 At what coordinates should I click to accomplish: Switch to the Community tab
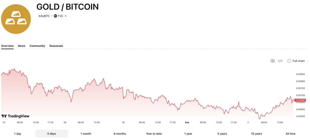tap(37, 46)
